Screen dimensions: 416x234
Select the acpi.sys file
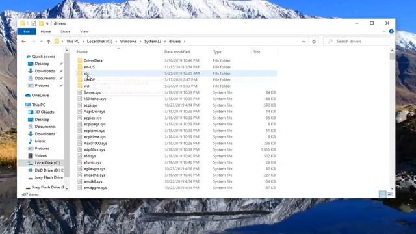(91, 105)
